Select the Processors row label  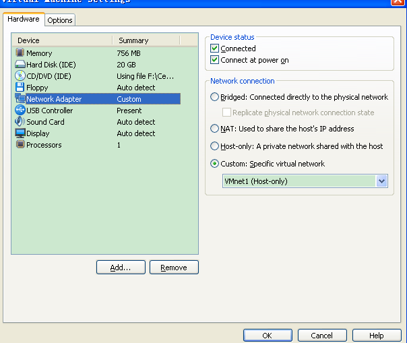click(x=44, y=145)
